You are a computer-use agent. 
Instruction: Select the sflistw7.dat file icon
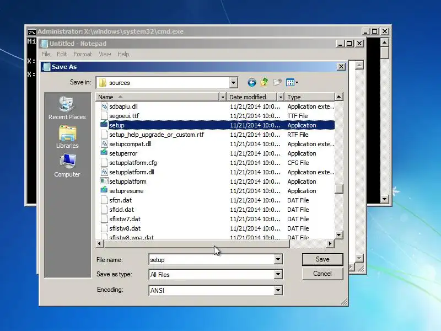pos(104,219)
